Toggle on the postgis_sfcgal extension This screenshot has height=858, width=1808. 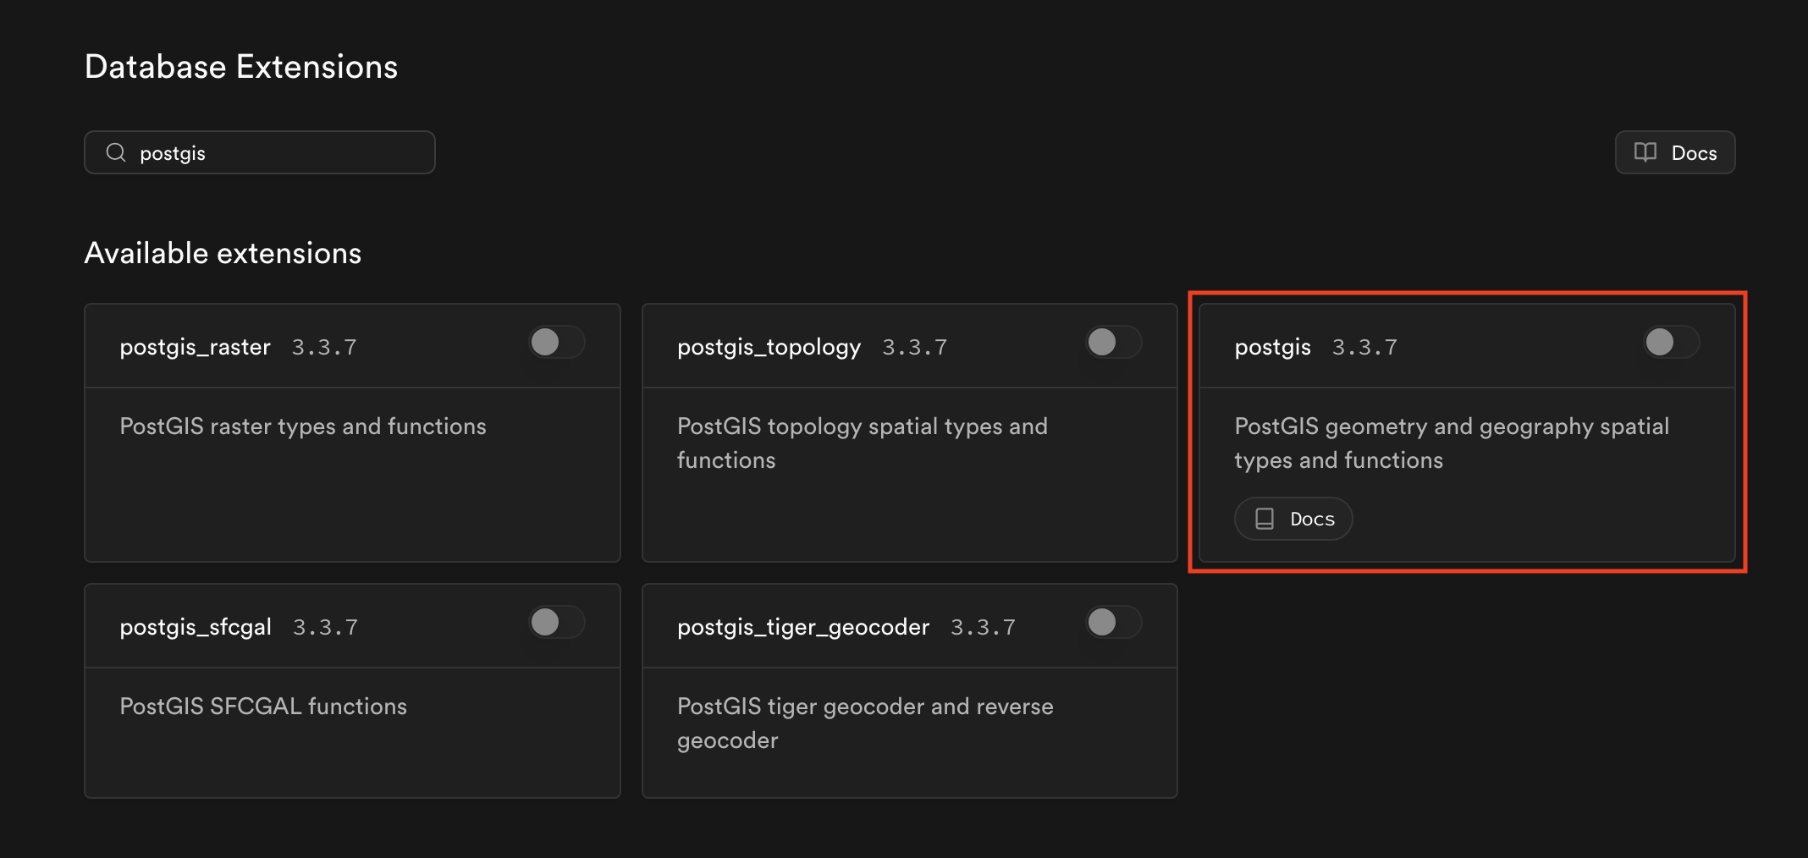point(557,623)
